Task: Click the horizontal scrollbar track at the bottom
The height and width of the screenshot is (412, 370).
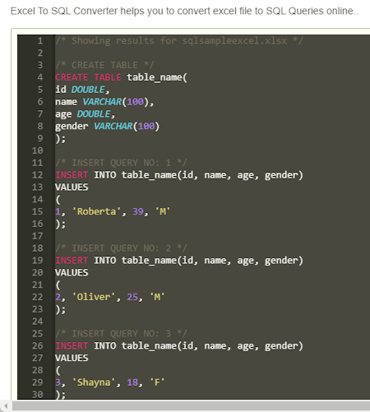Action: 191,406
